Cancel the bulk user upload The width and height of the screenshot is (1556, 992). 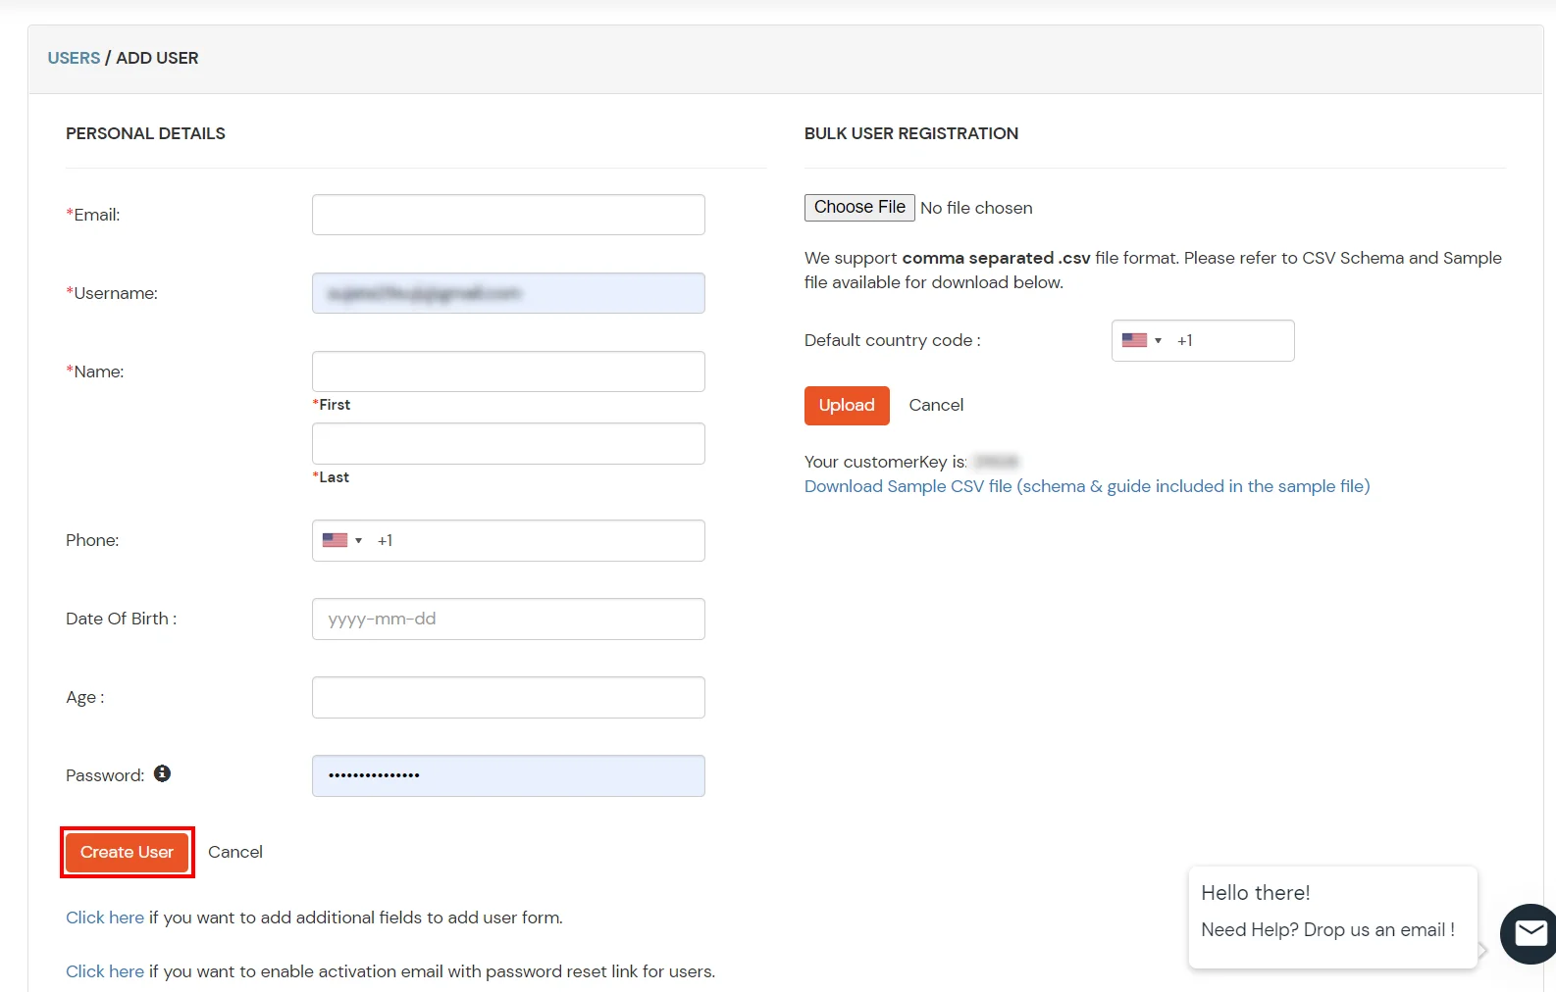936,405
